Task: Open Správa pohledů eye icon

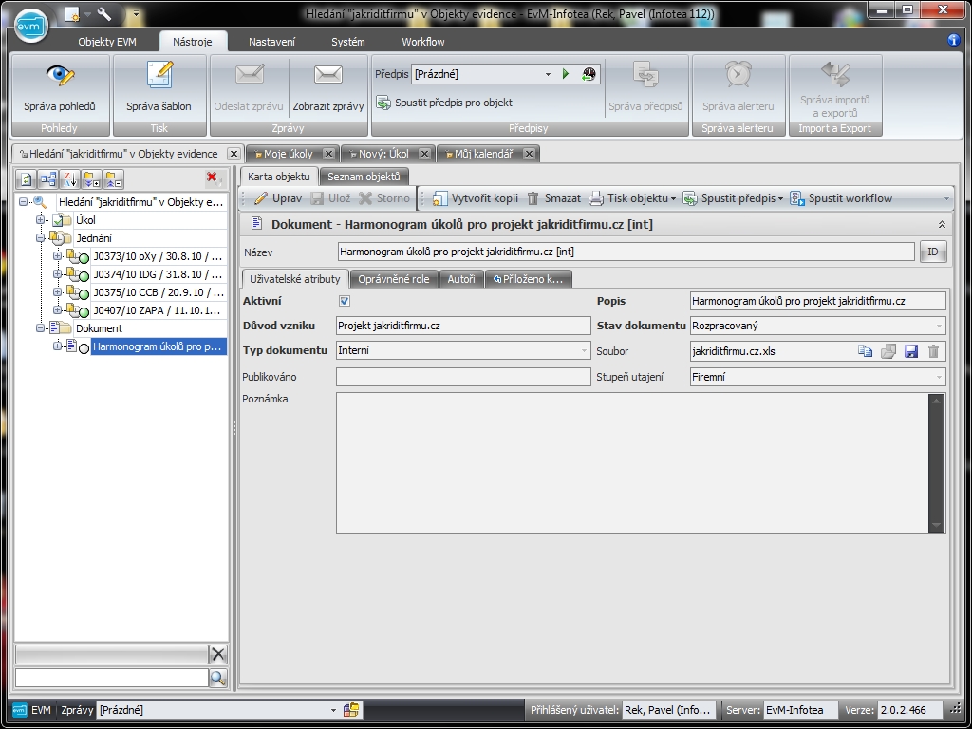Action: pyautogui.click(x=60, y=76)
